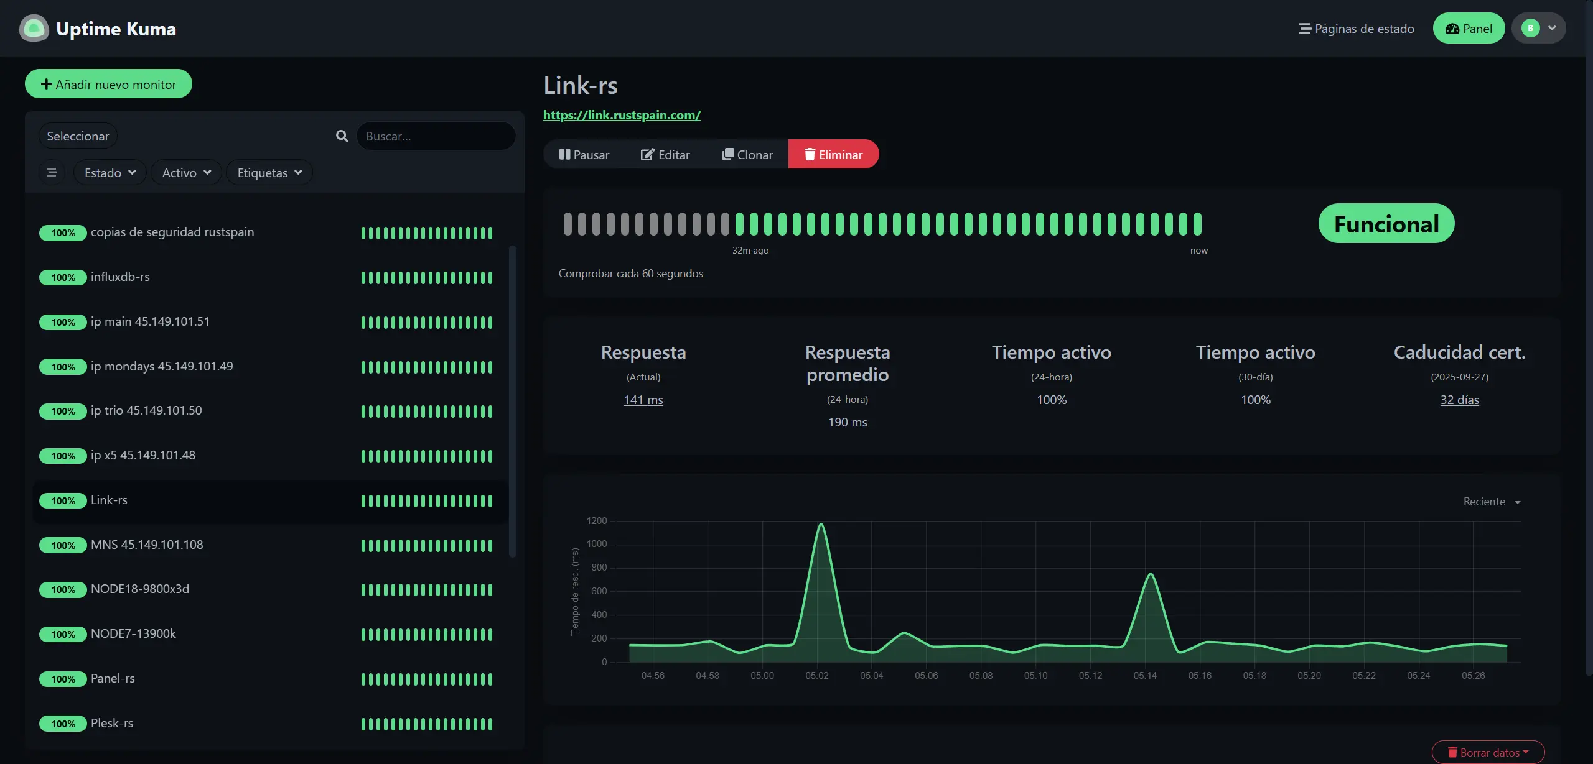Click the "Comprobar cada 60 segundos" text

click(x=630, y=274)
